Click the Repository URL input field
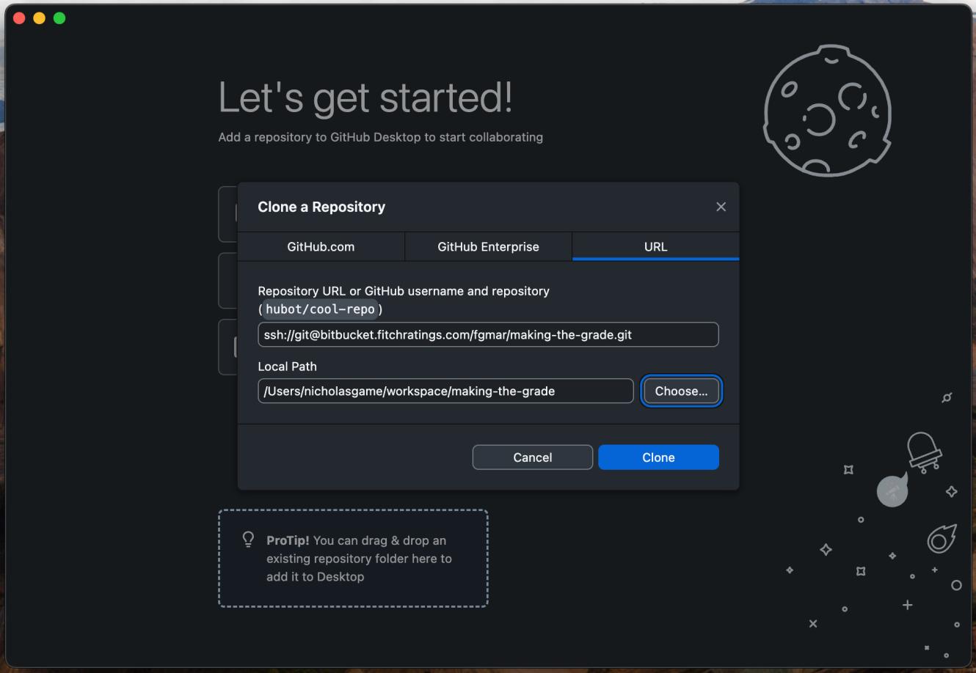Viewport: 976px width, 673px height. (x=488, y=334)
